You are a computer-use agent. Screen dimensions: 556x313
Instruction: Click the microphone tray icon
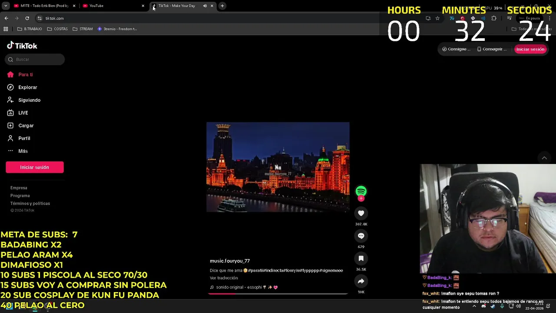point(502,306)
